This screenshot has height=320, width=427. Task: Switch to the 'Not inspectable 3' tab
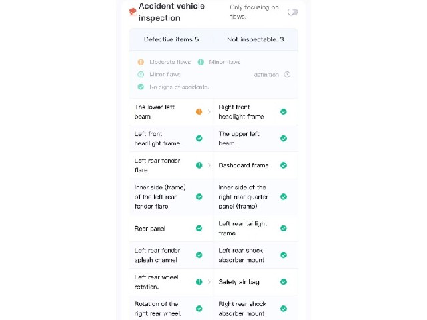click(x=256, y=39)
